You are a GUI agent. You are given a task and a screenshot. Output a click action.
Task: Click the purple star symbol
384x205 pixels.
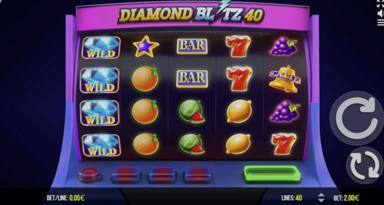(146, 46)
